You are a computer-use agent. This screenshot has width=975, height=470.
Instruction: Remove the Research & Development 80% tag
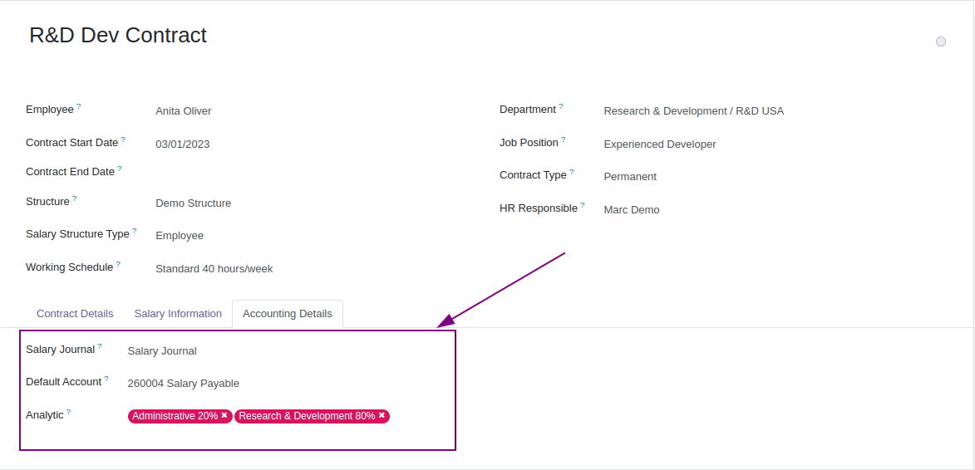click(x=382, y=415)
